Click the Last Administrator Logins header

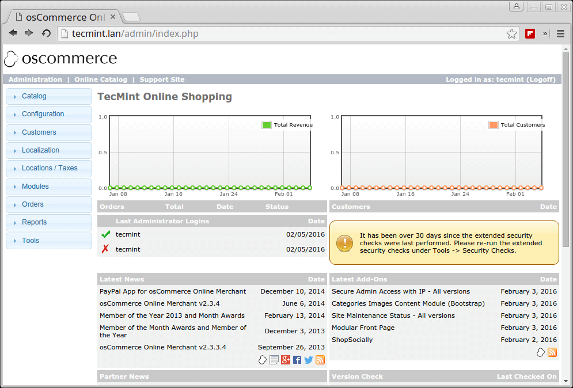pyautogui.click(x=162, y=221)
